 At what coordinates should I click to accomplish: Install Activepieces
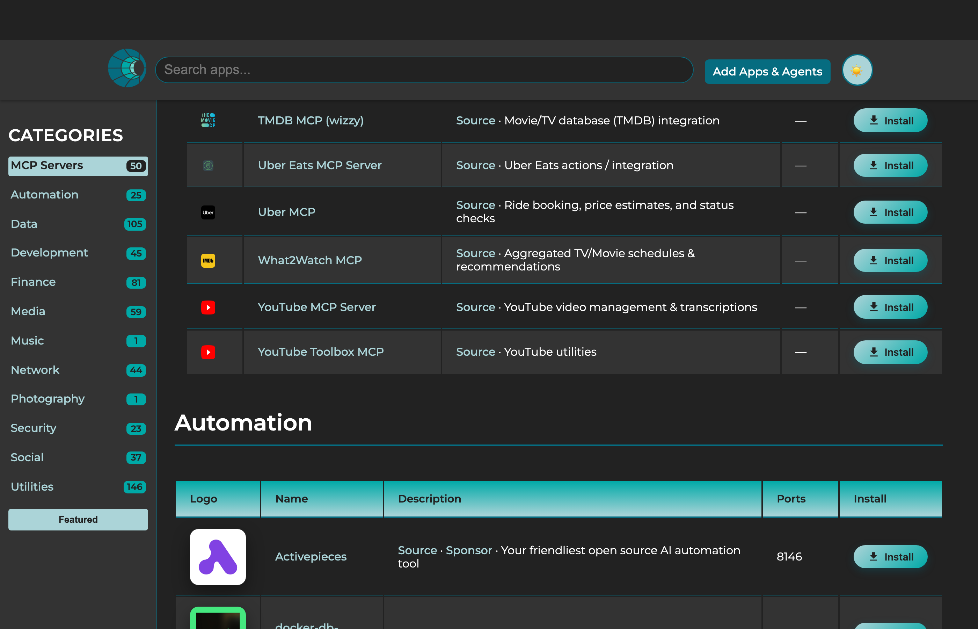[890, 557]
